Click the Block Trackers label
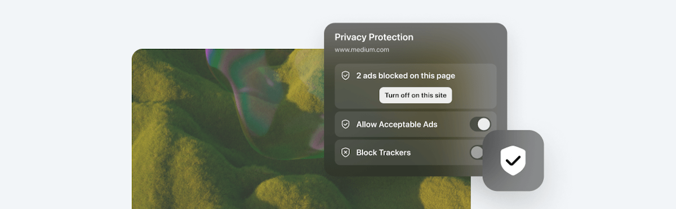 tap(384, 152)
